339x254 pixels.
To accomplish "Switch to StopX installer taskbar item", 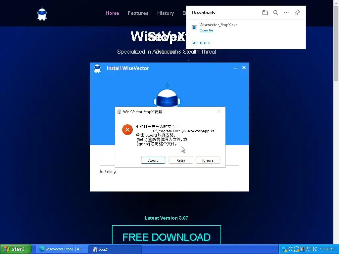I will click(115, 249).
